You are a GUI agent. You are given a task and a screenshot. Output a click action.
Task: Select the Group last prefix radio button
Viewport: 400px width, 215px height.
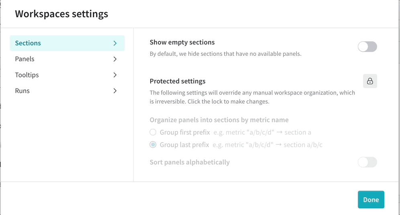coord(153,145)
